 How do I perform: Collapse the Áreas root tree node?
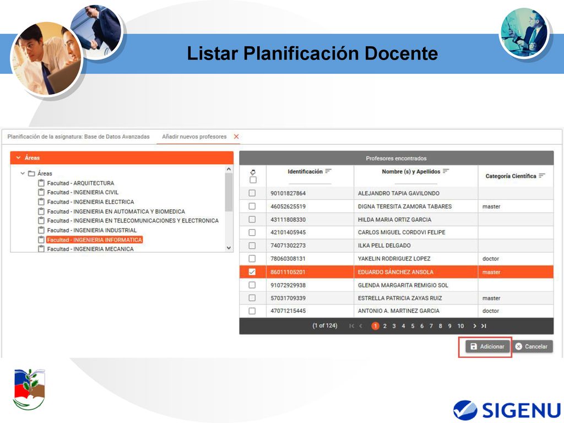point(23,173)
